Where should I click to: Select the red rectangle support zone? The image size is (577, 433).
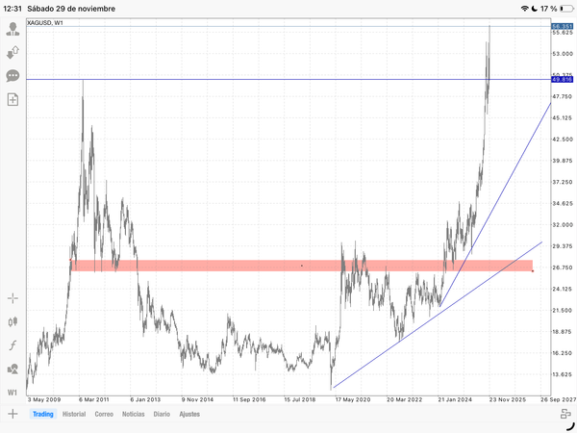point(302,266)
